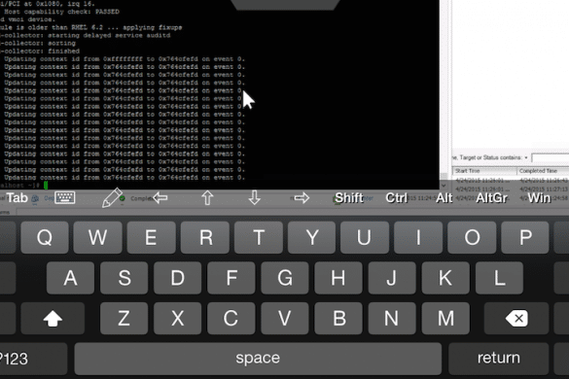Tap the Q key
Image resolution: width=569 pixels, height=379 pixels.
(x=45, y=237)
